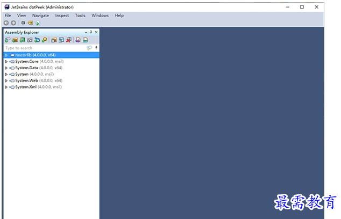Select System.Core (4.0.0.0, msil) in tree
Screen dimensions: 341x219
(x=39, y=61)
